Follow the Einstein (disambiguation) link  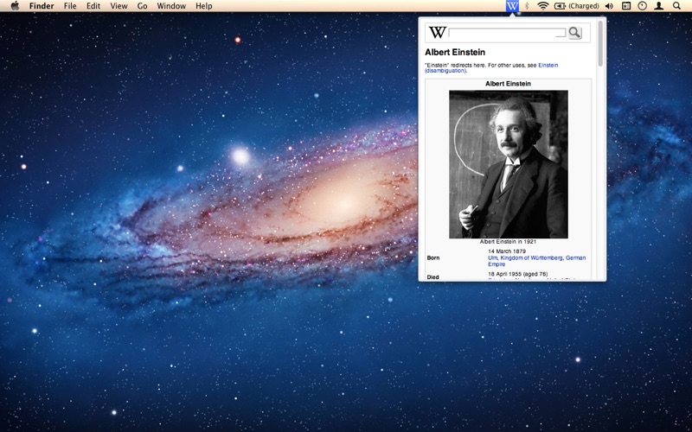(x=548, y=65)
